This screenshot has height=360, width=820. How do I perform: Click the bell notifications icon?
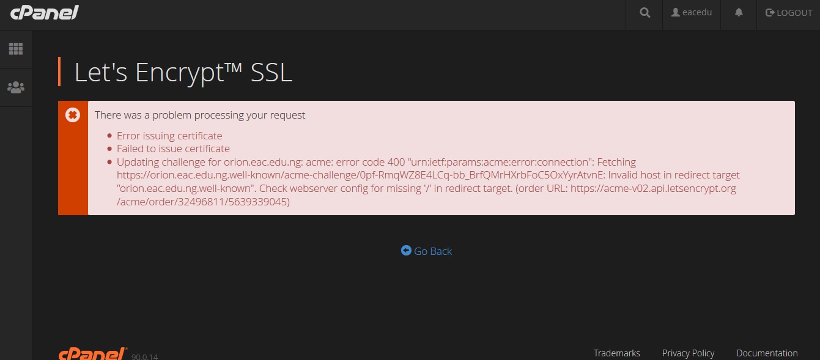point(739,12)
